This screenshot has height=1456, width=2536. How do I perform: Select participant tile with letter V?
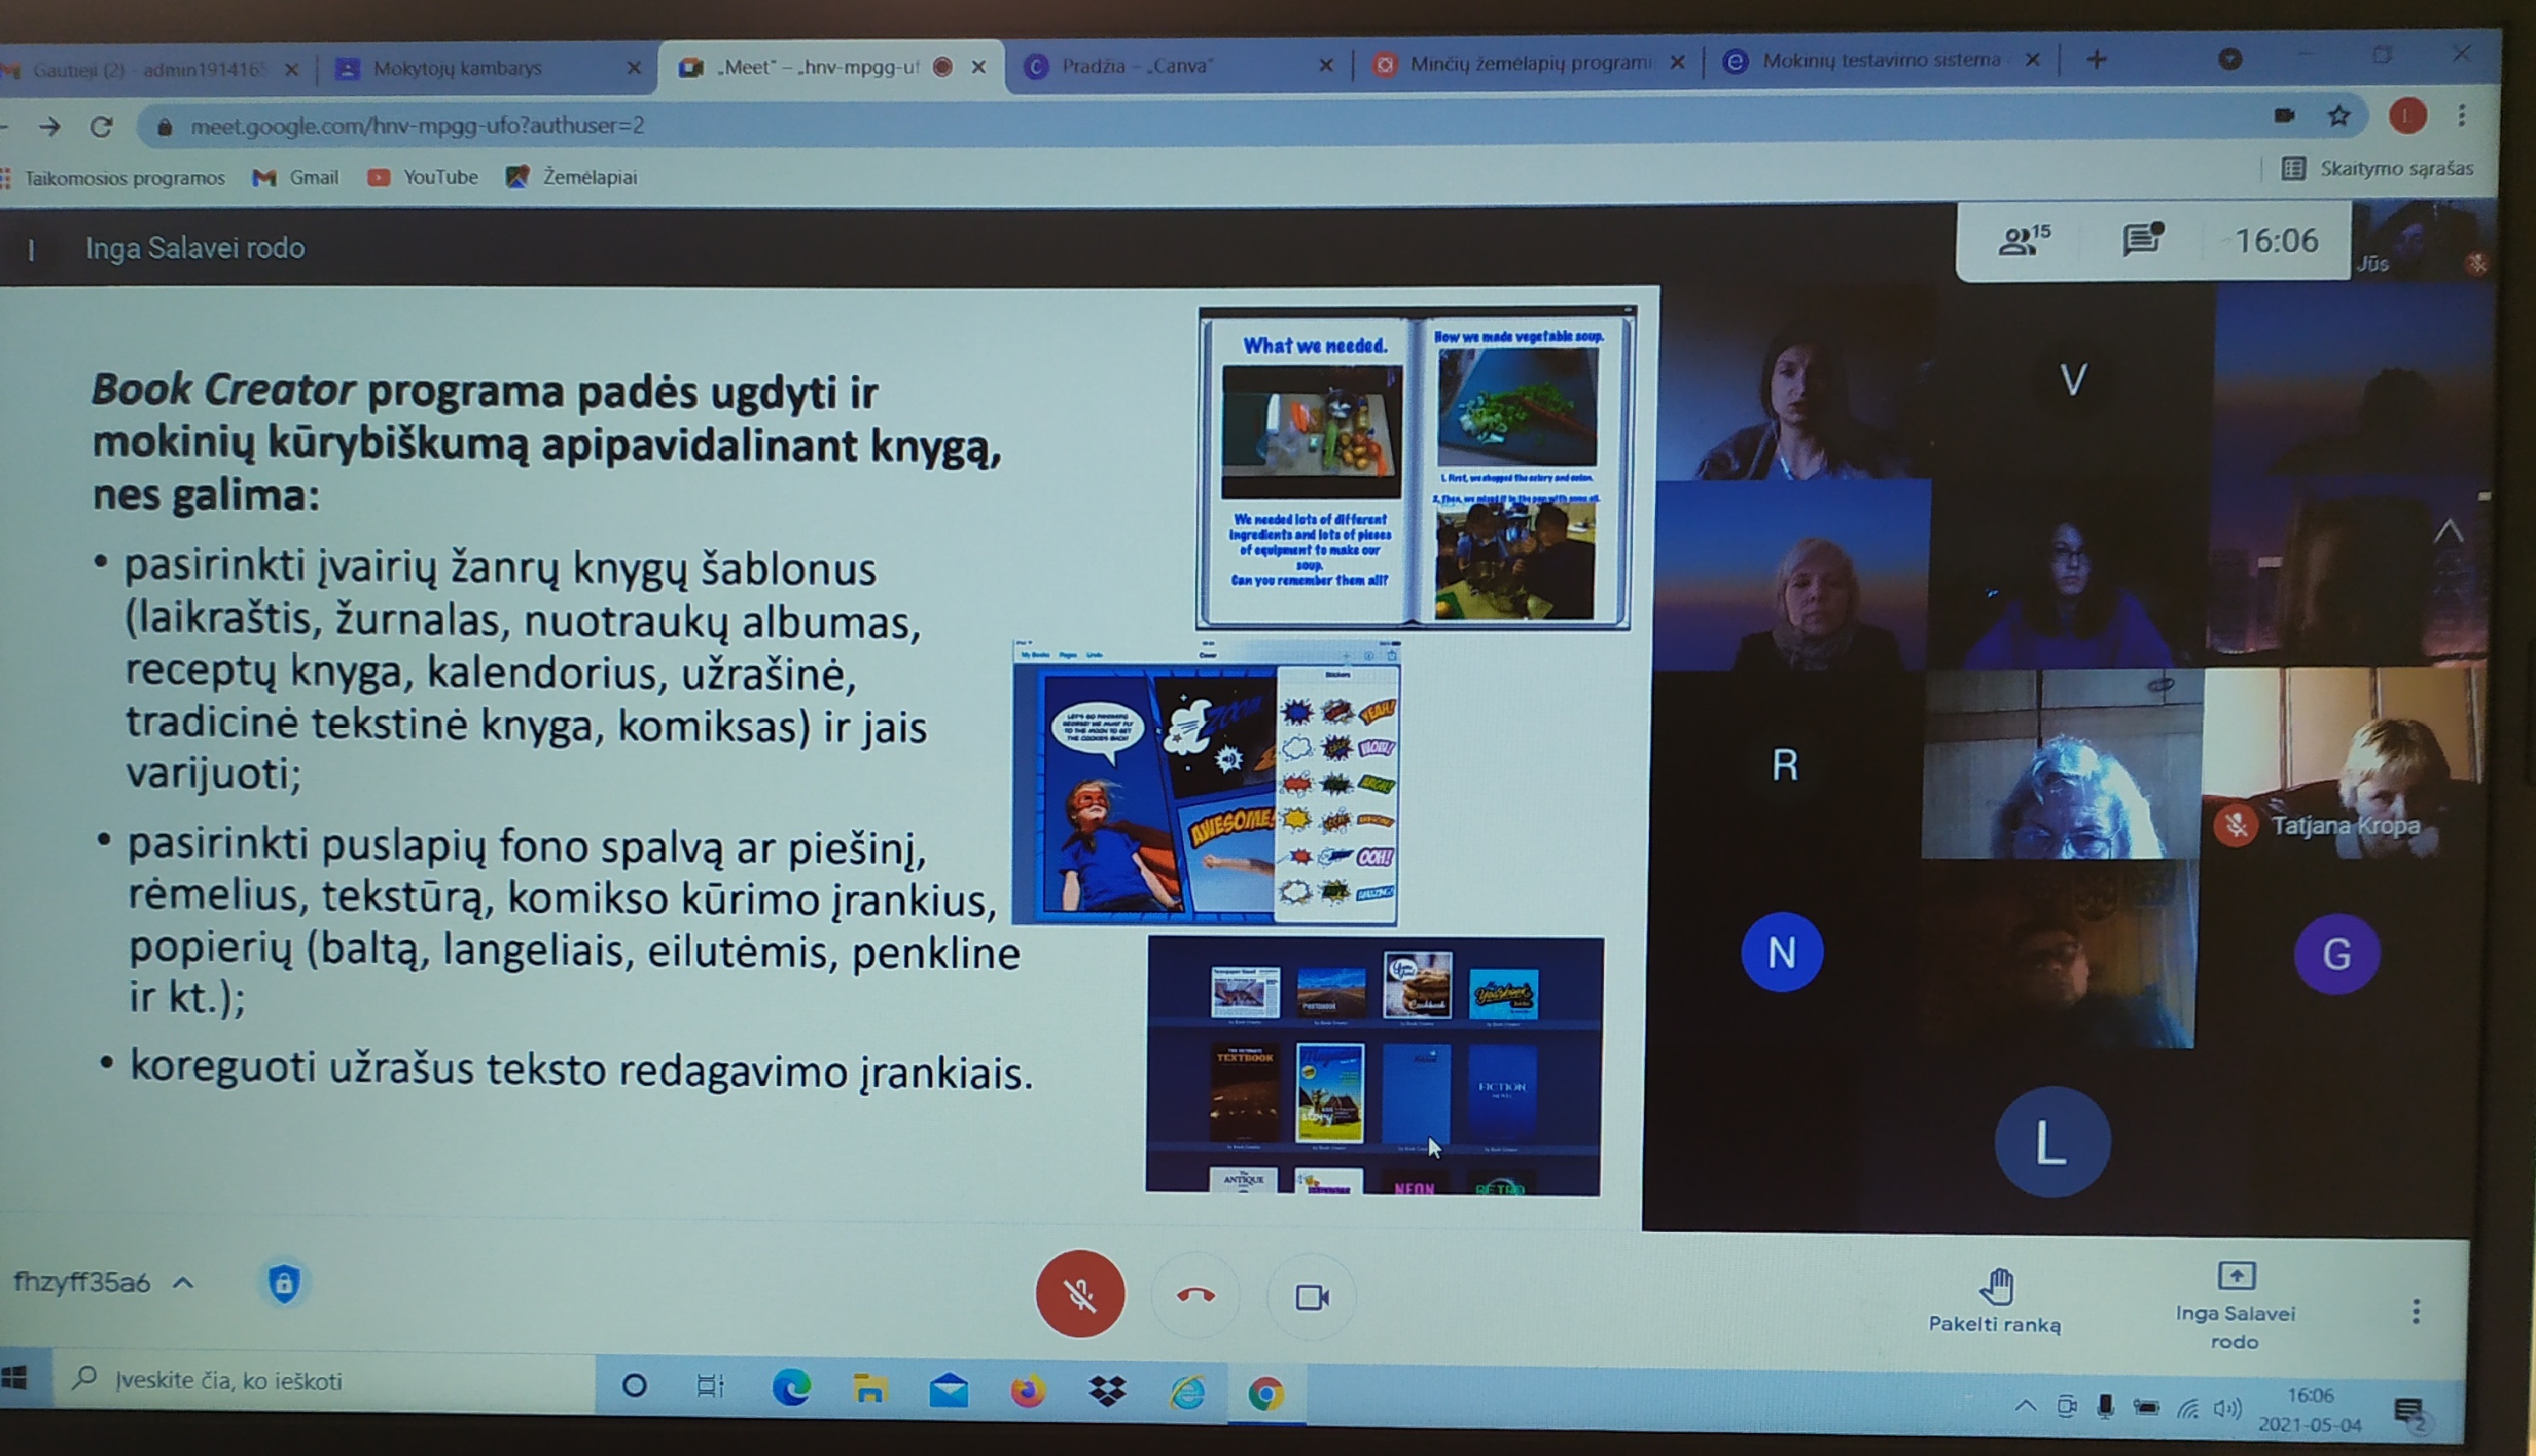pos(2073,380)
